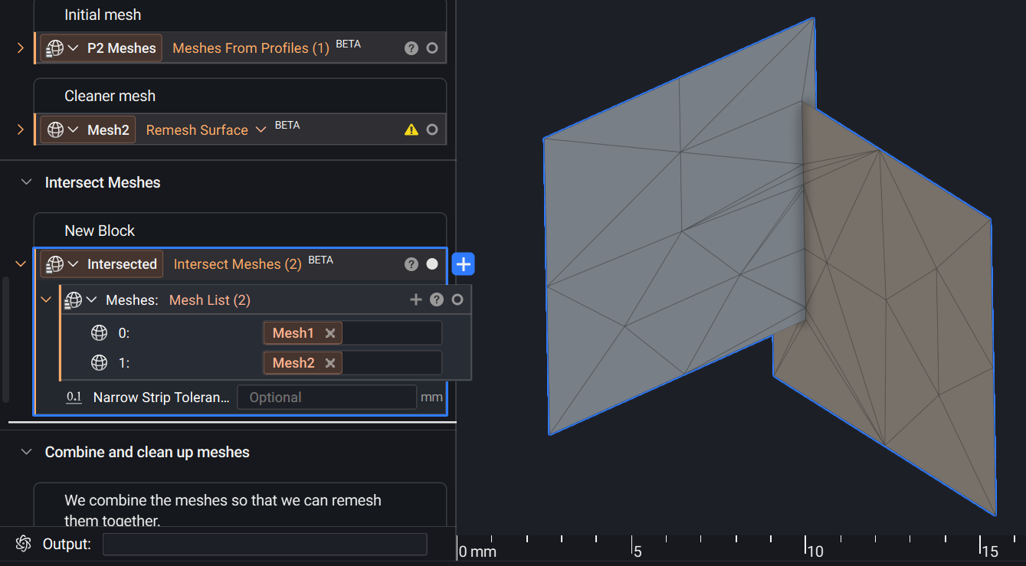The image size is (1026, 566).
Task: Click the blue add block plus button
Action: [464, 264]
